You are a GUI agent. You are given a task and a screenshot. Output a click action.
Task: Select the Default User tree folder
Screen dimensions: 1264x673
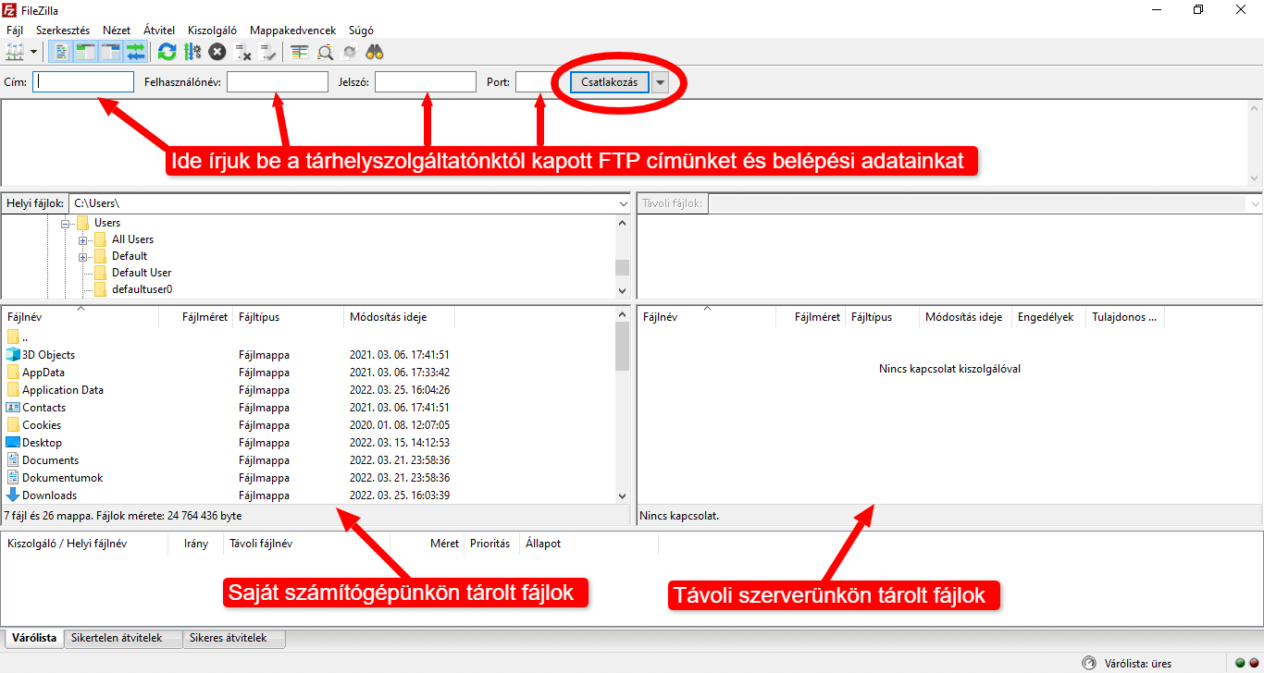(x=142, y=273)
